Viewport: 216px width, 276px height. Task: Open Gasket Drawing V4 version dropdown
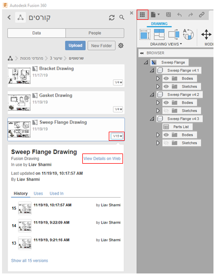tap(118, 109)
